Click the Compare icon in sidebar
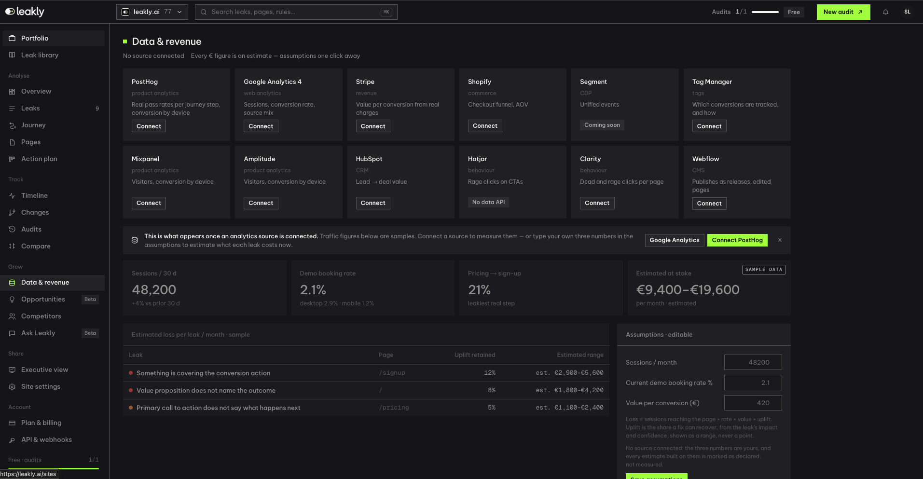Viewport: 923px width, 479px height. (x=12, y=246)
